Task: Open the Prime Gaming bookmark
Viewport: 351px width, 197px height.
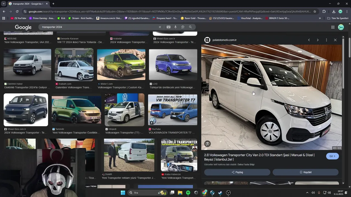Action: (x=42, y=18)
